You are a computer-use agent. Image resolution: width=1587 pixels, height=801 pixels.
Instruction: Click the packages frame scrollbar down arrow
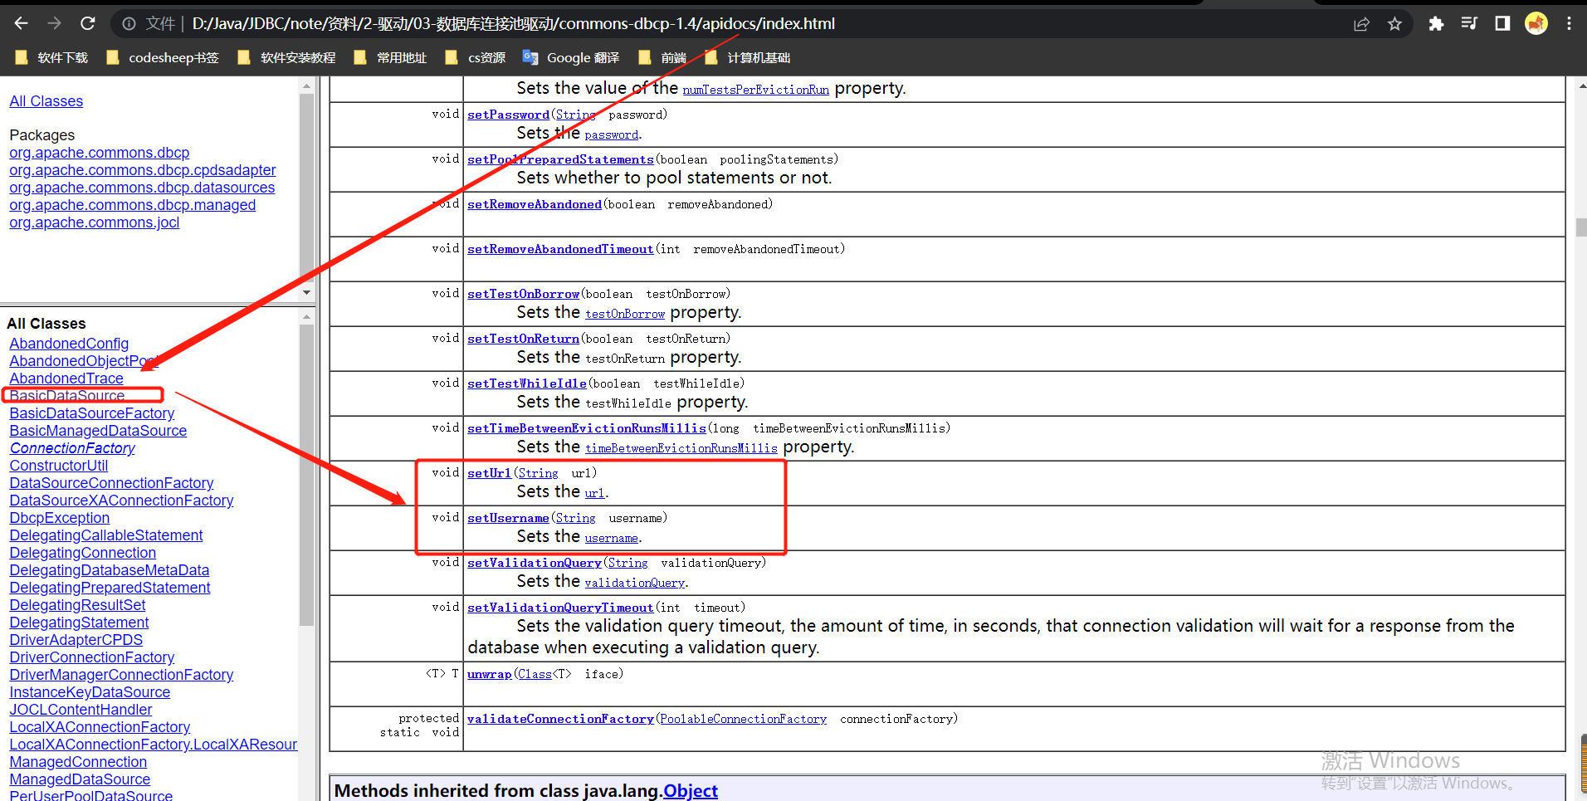pyautogui.click(x=306, y=293)
